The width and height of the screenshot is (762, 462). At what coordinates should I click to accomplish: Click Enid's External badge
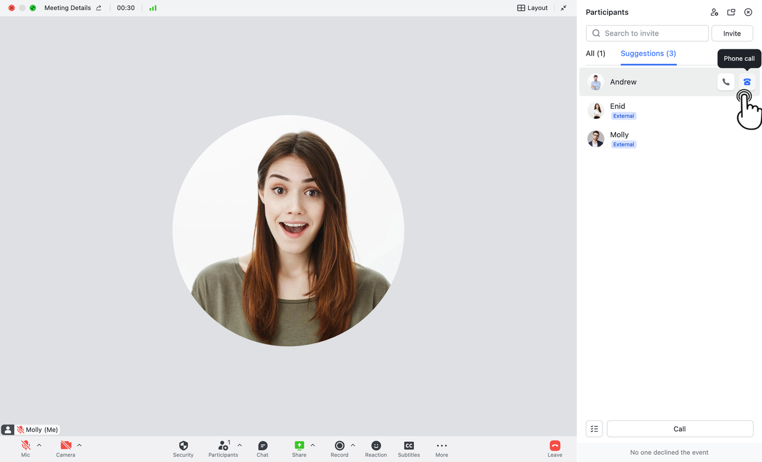pos(623,116)
